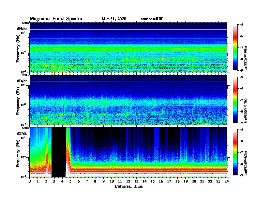Screen dimensions: 270x208
Task: Click the hour 21 tick label
Action: [202, 181]
